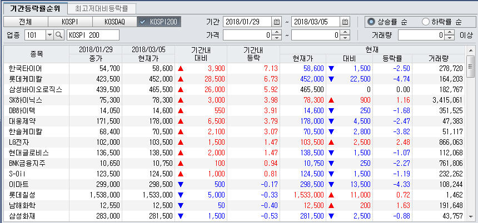The image size is (478, 223).
Task: Click LG전자 daily change rate 2.48
Action: [403, 142]
